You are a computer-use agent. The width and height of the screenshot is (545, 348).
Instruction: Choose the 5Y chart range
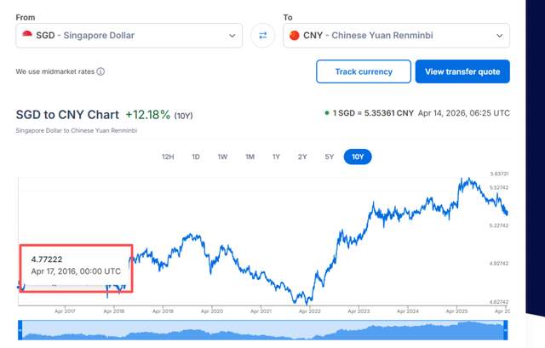point(329,157)
